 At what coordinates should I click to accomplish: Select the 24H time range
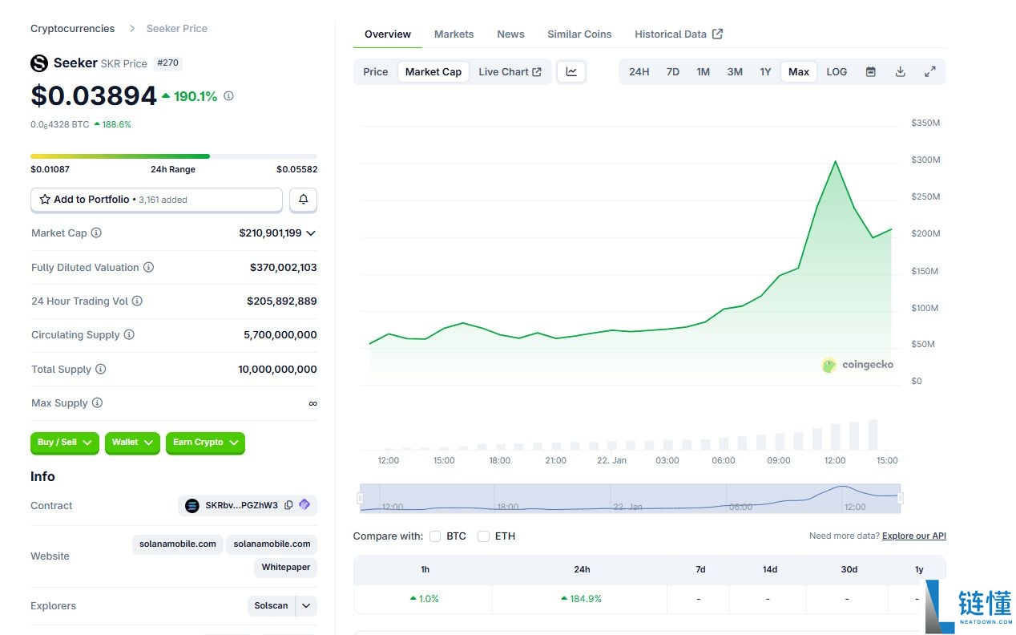[639, 71]
